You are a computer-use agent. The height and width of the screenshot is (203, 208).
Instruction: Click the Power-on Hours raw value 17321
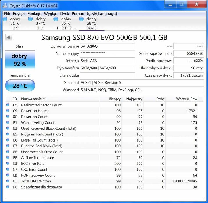pyautogui.click(x=192, y=111)
